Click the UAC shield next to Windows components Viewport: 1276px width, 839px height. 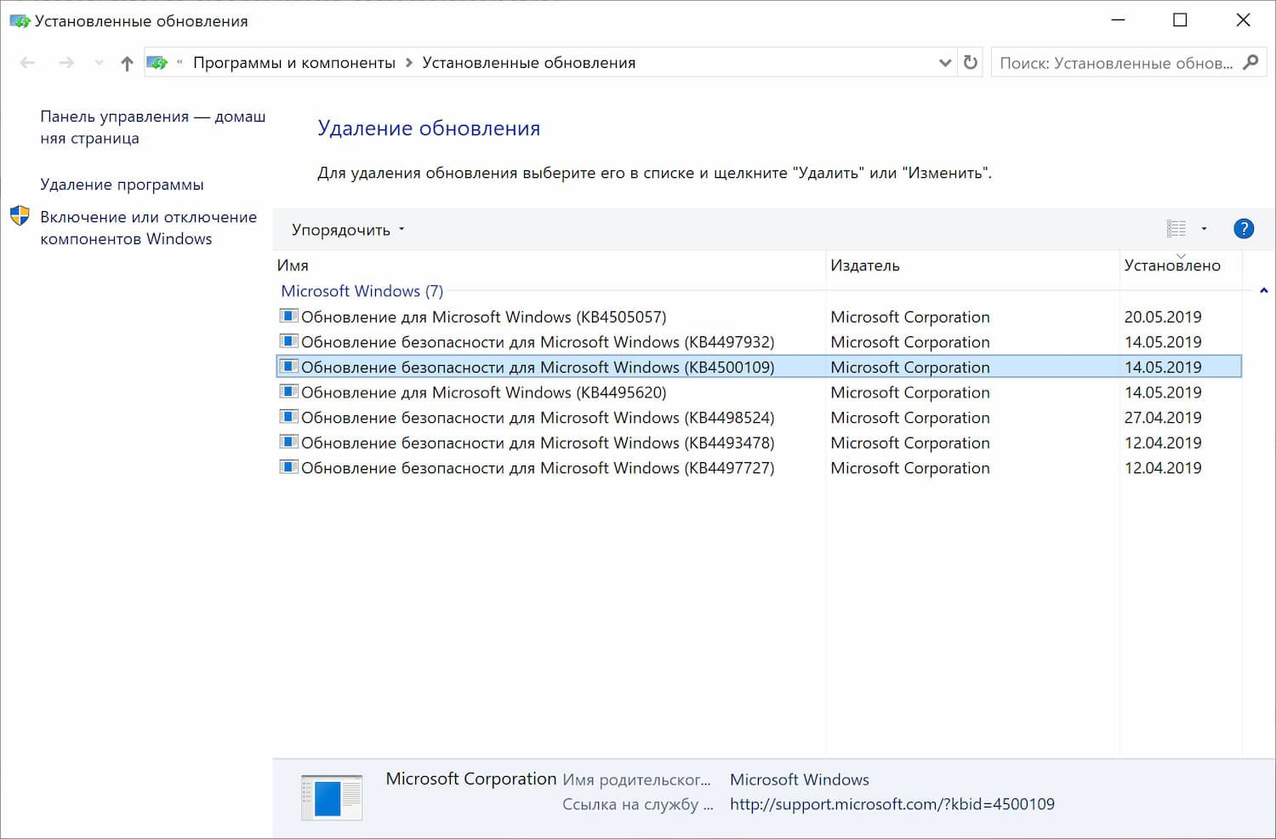(x=19, y=216)
